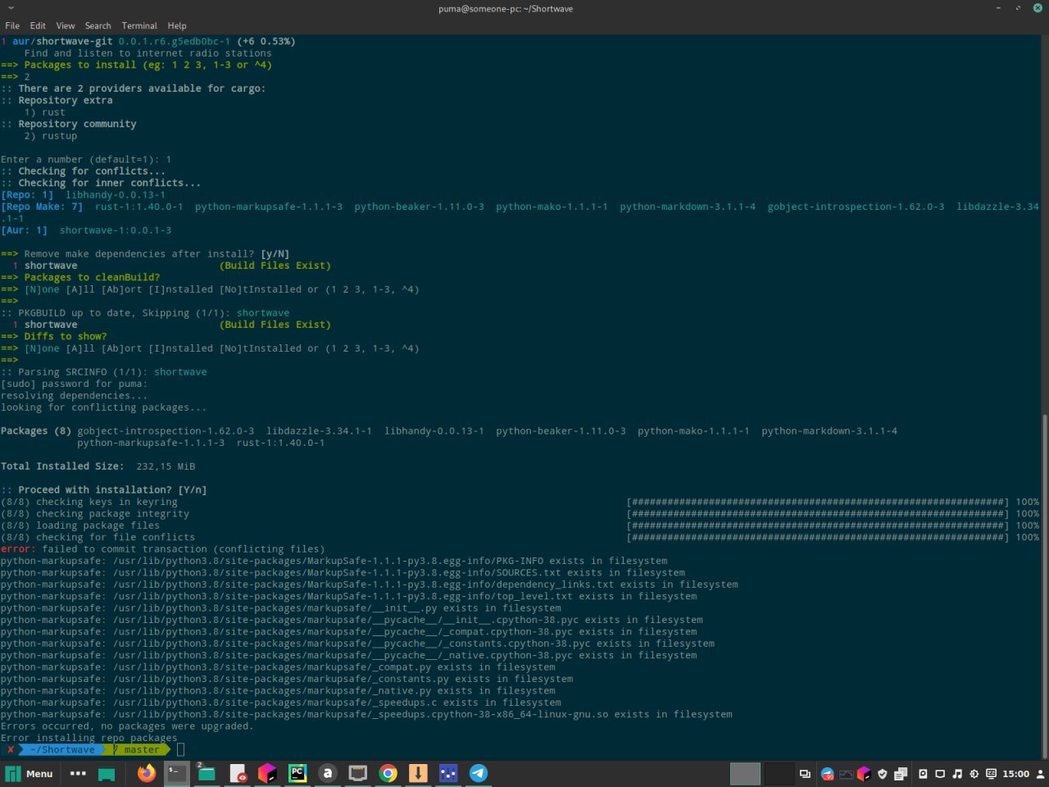Click the ~/Shortwave prompt segment
Screen dimensions: 1049x787
pos(63,749)
